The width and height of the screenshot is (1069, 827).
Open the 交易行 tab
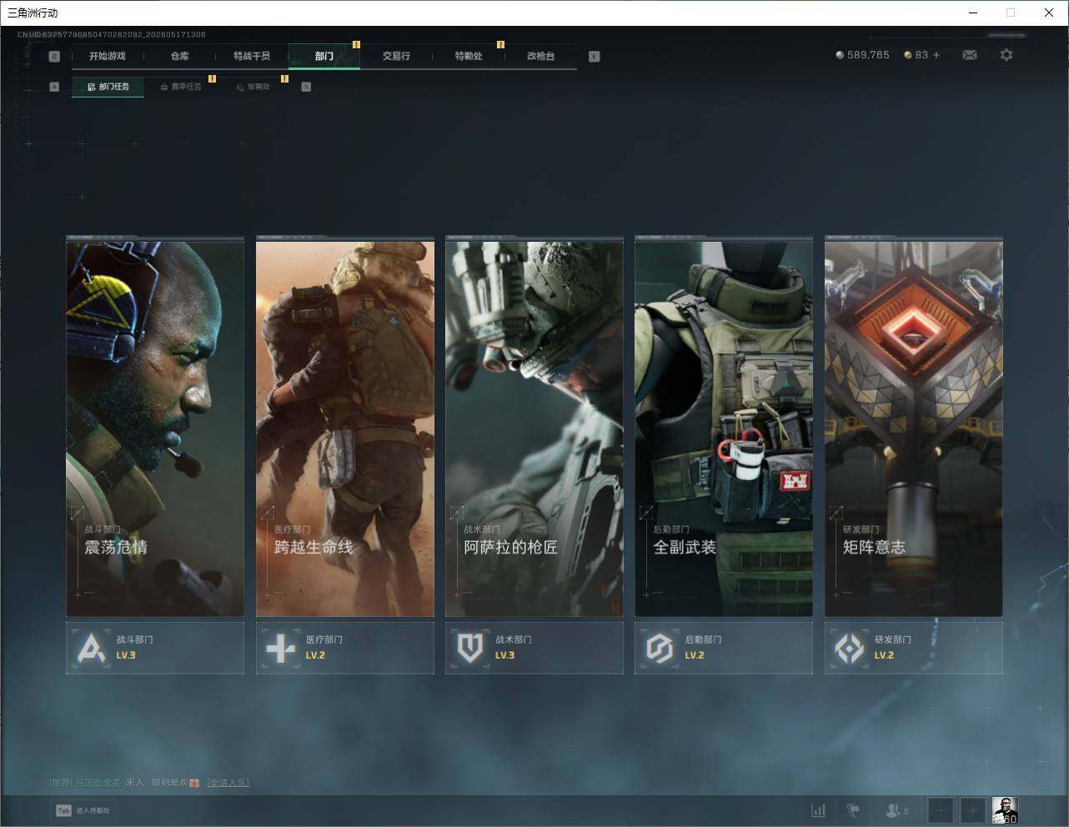(x=396, y=56)
